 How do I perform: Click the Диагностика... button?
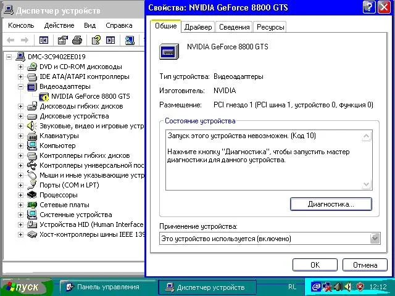(331, 204)
